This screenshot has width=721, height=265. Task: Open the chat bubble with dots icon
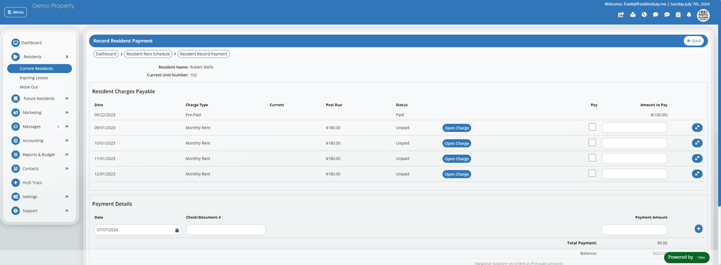656,15
